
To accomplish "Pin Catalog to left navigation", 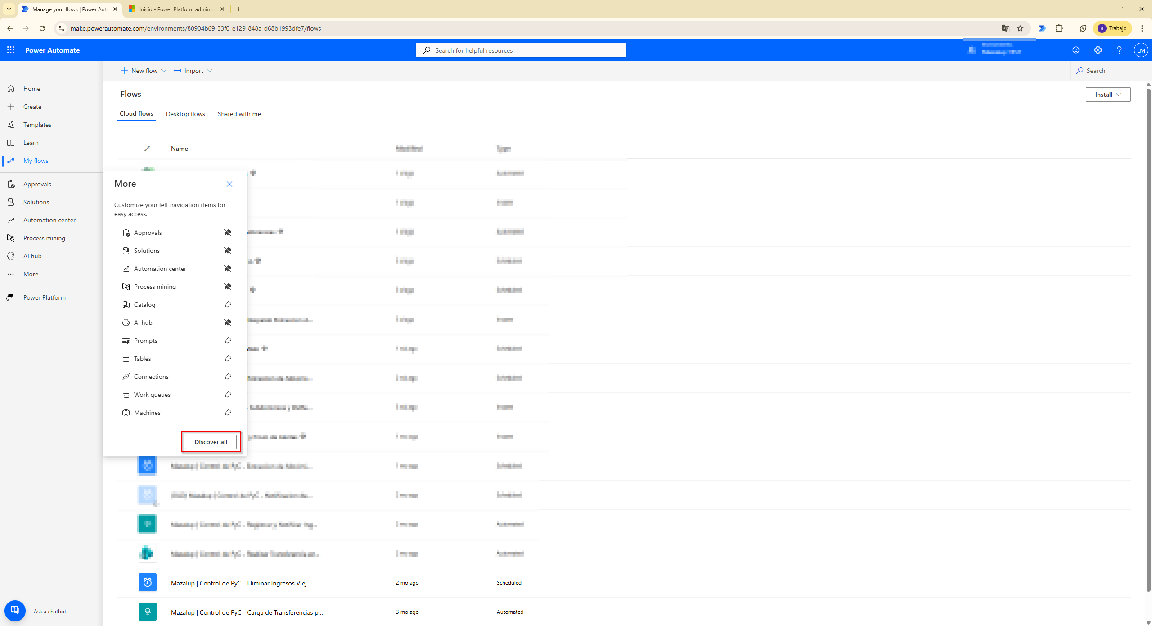I will pyautogui.click(x=228, y=305).
